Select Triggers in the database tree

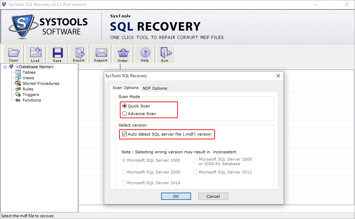(31, 95)
